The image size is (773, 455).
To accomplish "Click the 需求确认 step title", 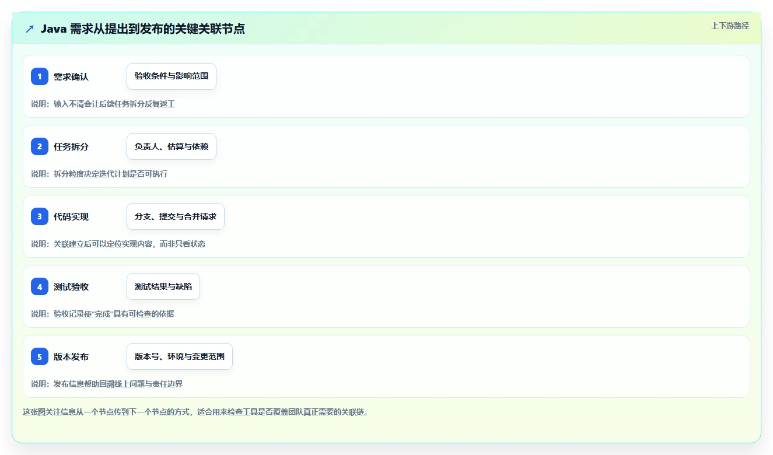I will tap(71, 76).
